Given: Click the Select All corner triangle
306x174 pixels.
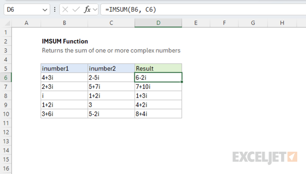Looking at the screenshot, I should click(7, 23).
